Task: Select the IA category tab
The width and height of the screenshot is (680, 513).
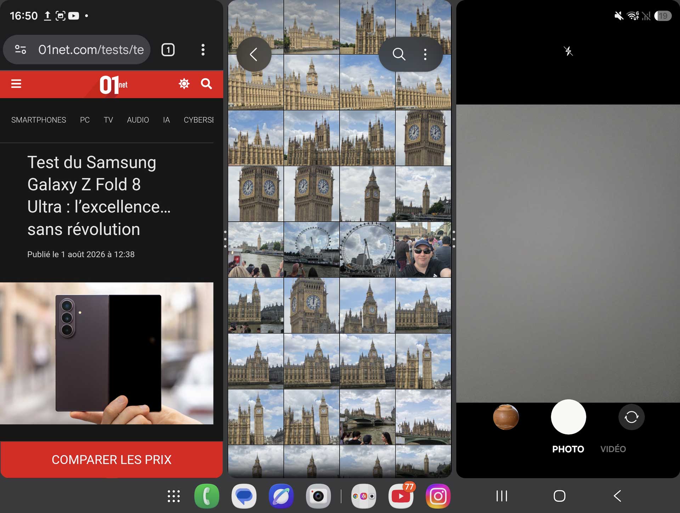Action: point(166,120)
